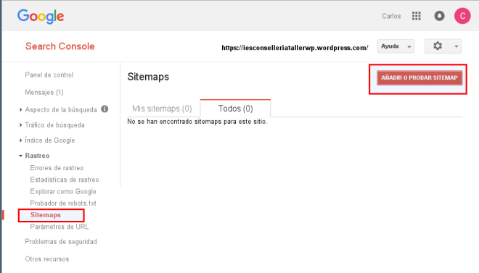
Task: Click the Carlos account name
Action: pos(391,16)
